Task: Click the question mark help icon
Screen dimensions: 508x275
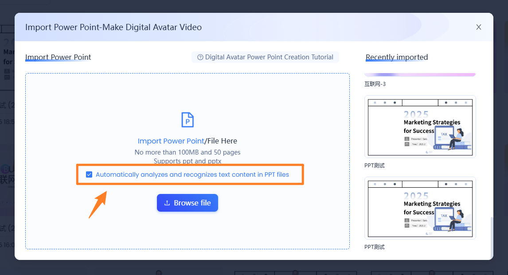Action: (200, 57)
